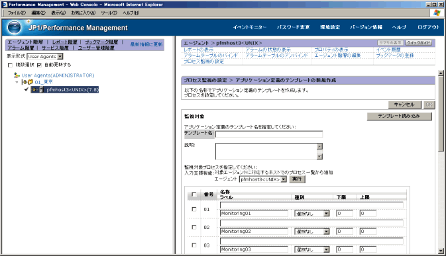The width and height of the screenshot is (446, 256).
Task: Click the Windows flag logo in the menu bar
Action: [x=437, y=13]
